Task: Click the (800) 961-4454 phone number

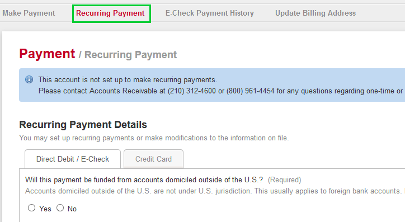Action: pyautogui.click(x=250, y=91)
